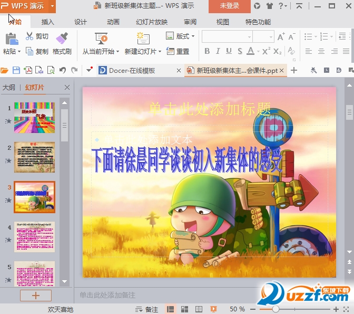
Task: Align text left
Action: pos(308,51)
